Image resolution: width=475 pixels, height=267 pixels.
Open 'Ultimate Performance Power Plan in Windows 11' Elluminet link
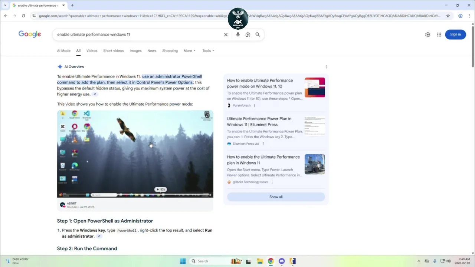(x=259, y=122)
